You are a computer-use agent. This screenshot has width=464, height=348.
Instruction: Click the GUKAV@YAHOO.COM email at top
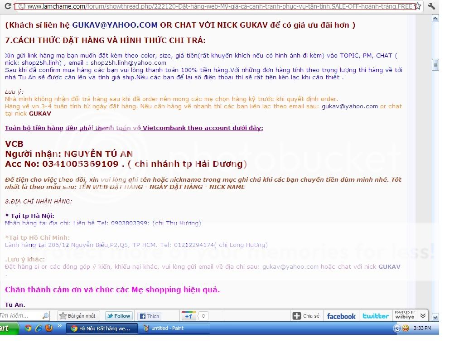(x=115, y=25)
